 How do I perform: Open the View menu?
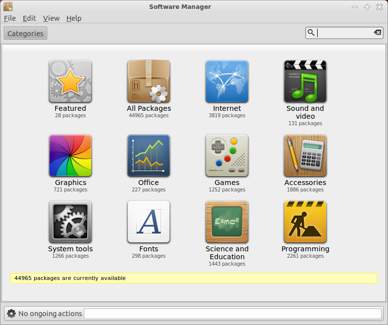51,18
